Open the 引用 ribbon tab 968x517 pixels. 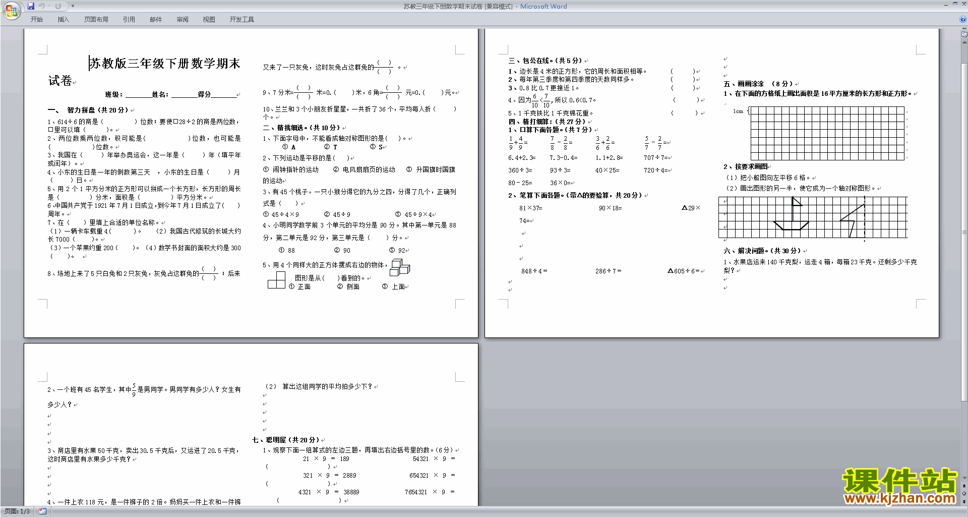point(129,20)
